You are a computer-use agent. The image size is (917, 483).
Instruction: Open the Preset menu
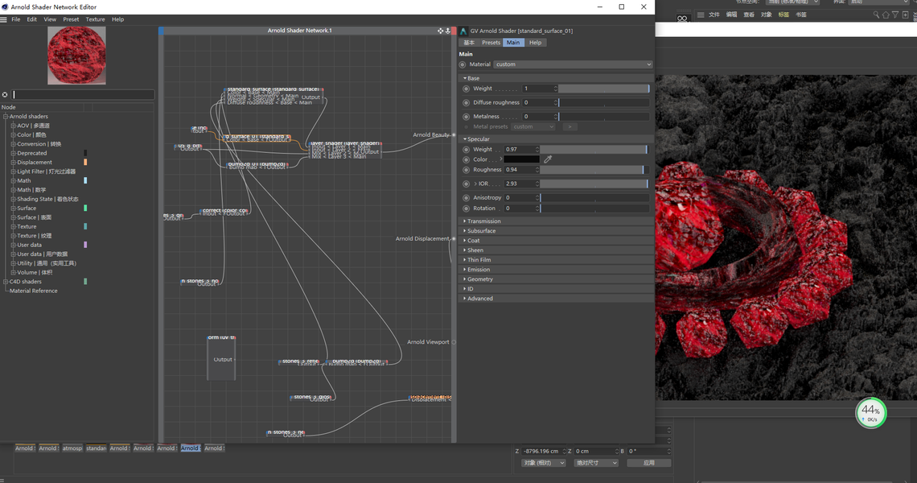(x=71, y=19)
